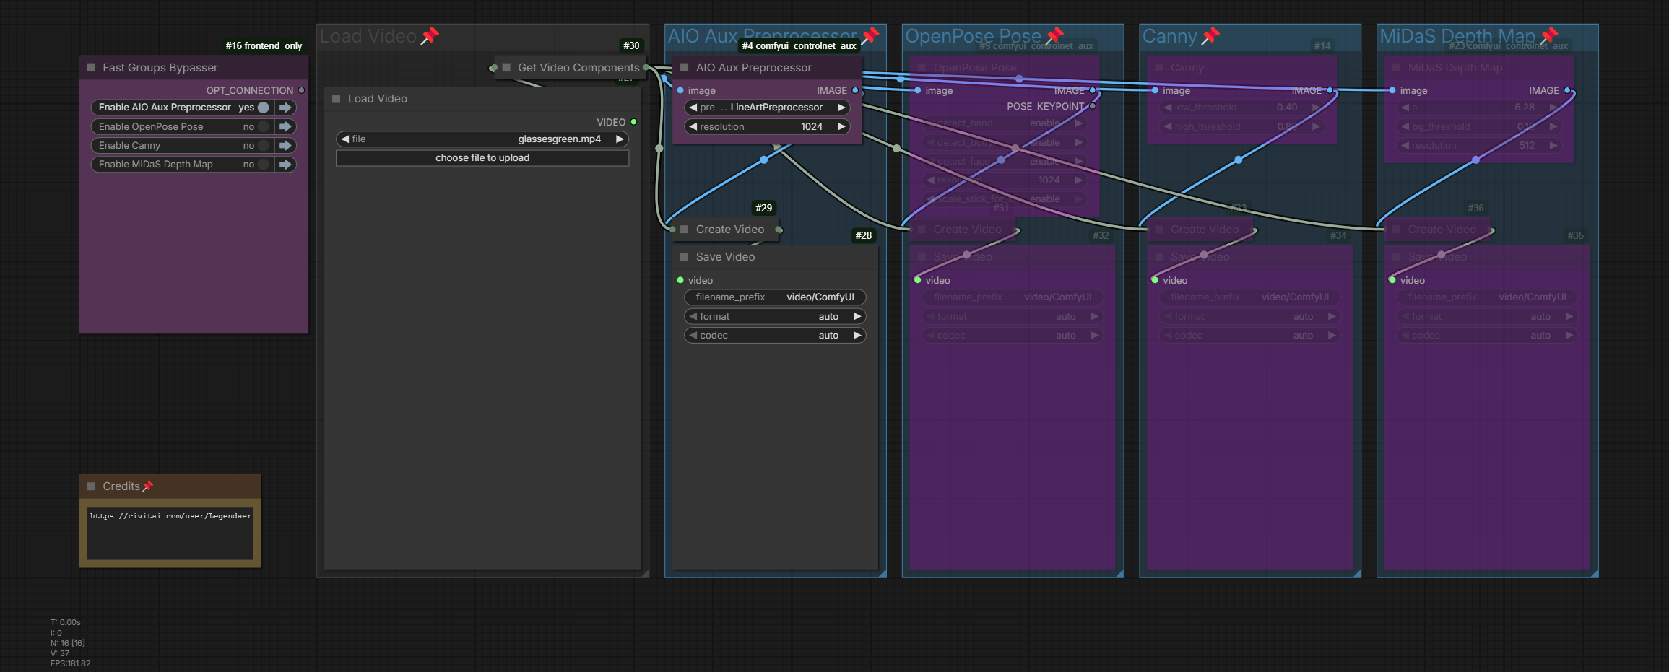Image resolution: width=1669 pixels, height=672 pixels.
Task: Click the IMAGE output port on AIO Aux Preprocessor node
Action: coord(855,90)
